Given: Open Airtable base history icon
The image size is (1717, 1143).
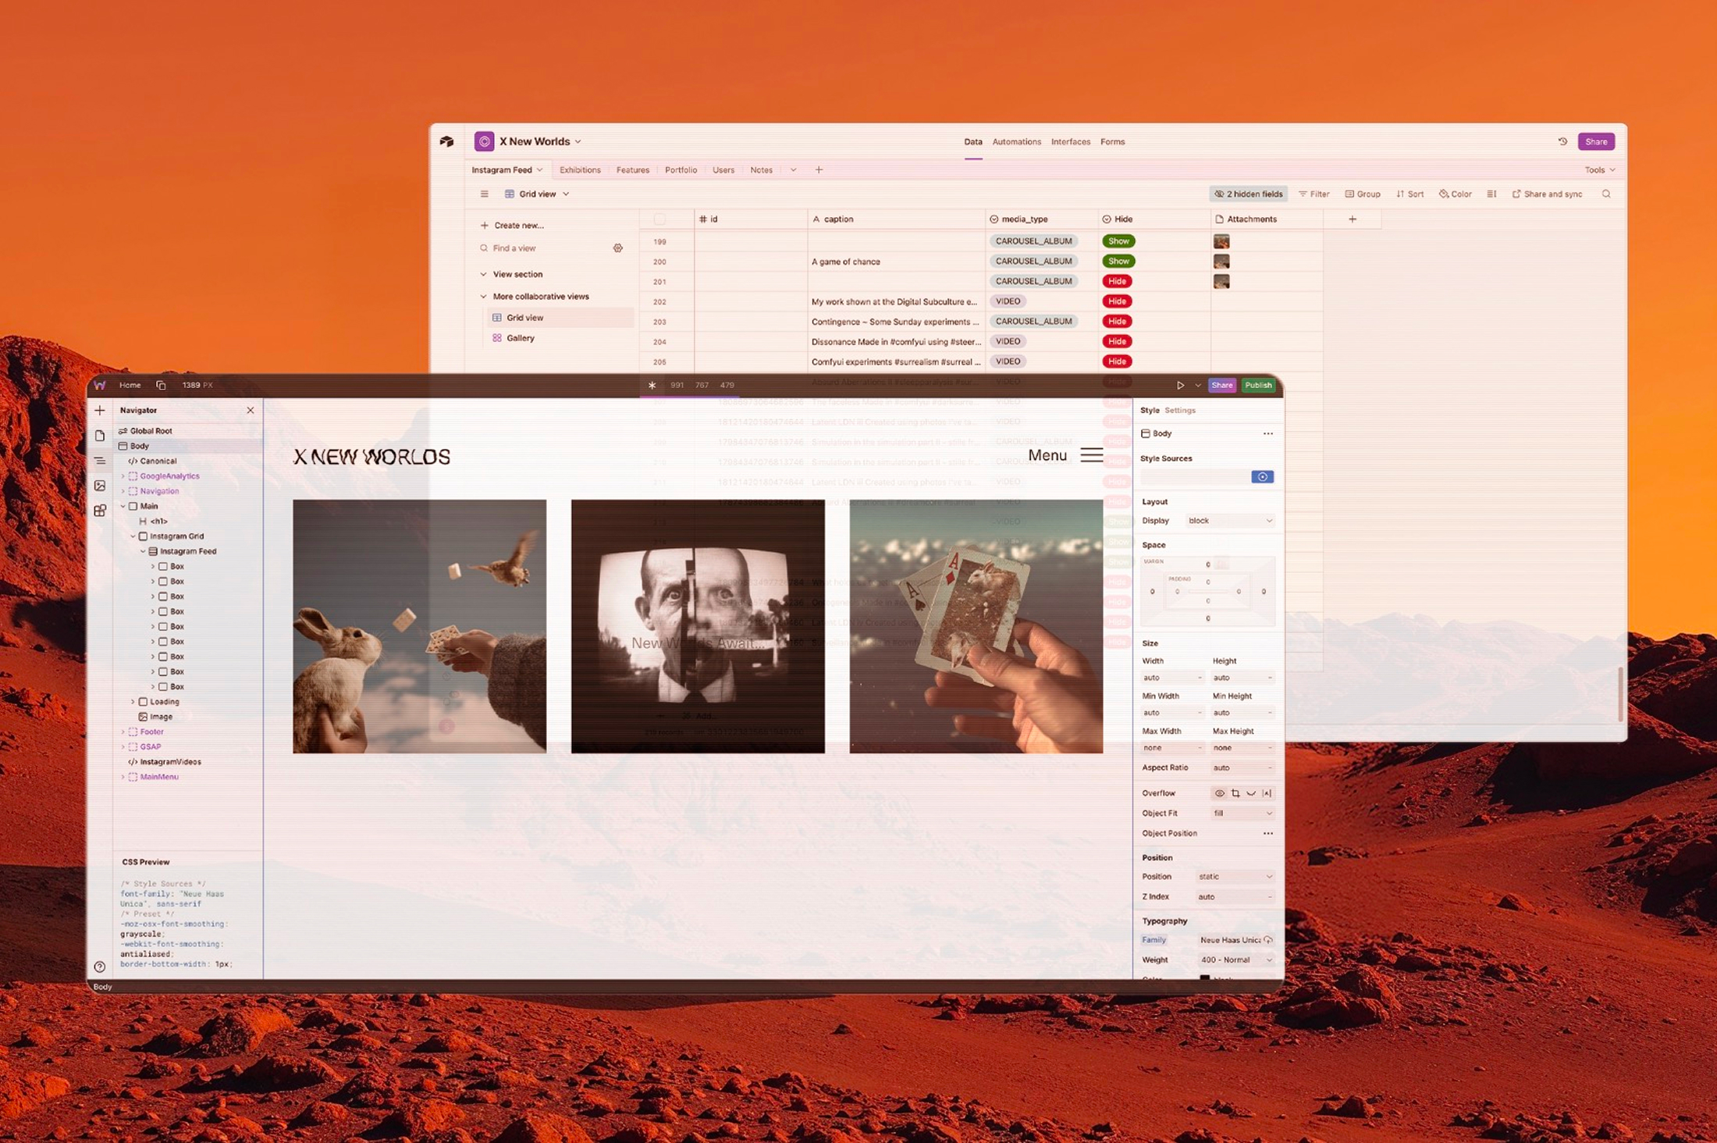Looking at the screenshot, I should tap(1562, 141).
